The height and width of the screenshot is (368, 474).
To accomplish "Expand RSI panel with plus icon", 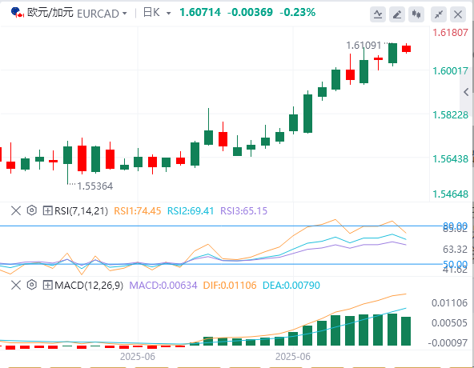I will click(x=47, y=210).
